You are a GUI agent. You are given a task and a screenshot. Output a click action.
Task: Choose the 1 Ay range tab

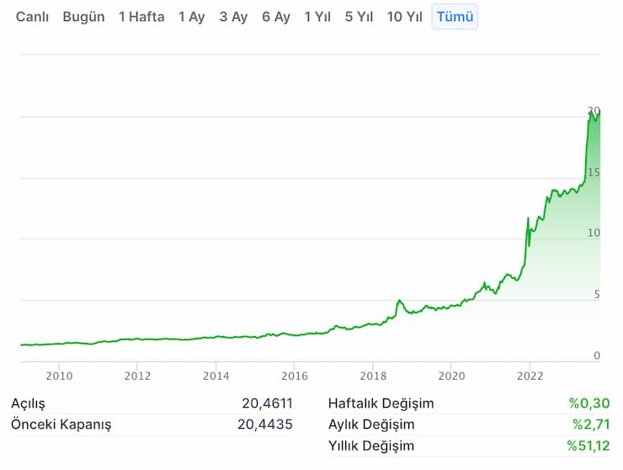point(191,17)
